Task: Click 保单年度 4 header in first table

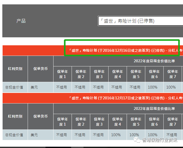Action: (x=118, y=74)
